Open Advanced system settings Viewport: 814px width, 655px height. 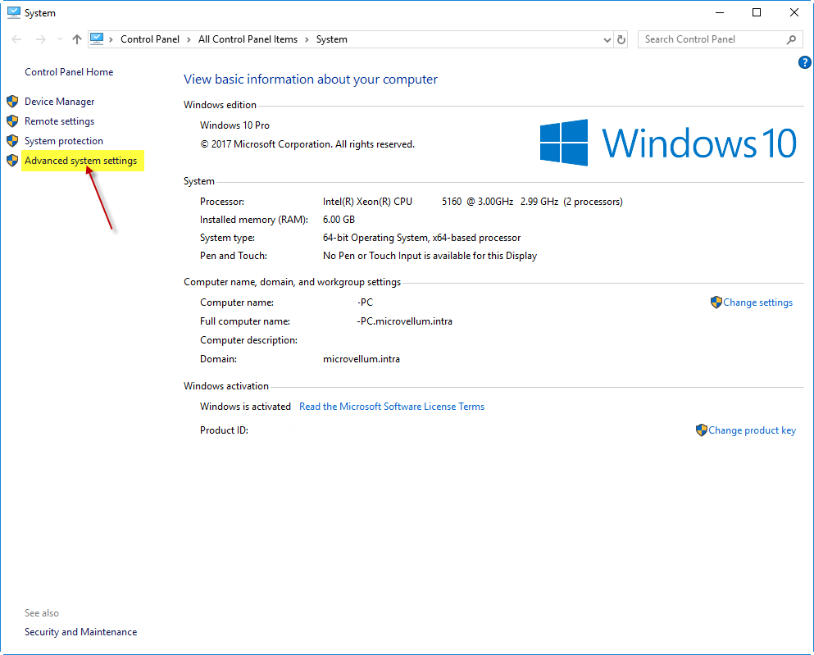pos(81,161)
